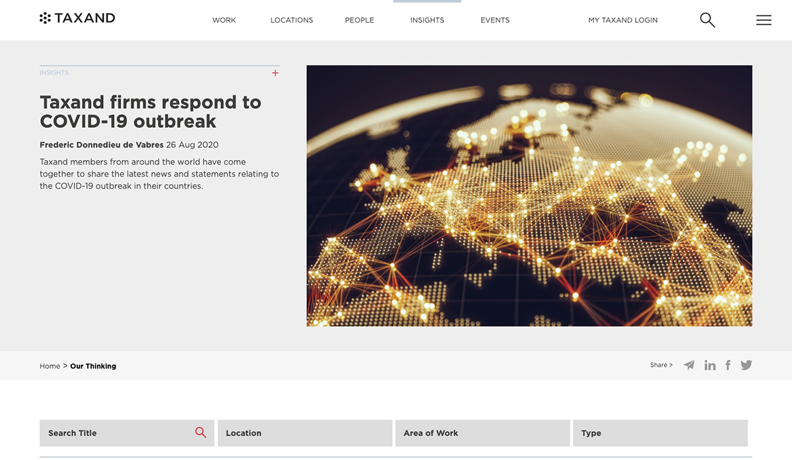
Task: Navigate to the Events menu item
Action: pos(495,20)
